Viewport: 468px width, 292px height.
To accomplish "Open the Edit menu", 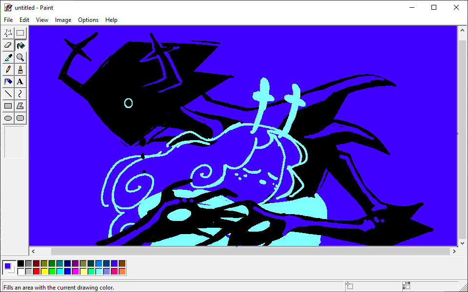I will pyautogui.click(x=24, y=19).
